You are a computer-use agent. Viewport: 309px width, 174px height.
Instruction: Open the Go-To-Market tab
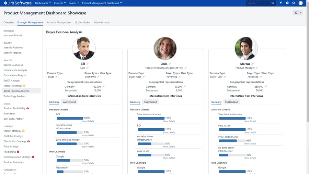[x=83, y=22]
